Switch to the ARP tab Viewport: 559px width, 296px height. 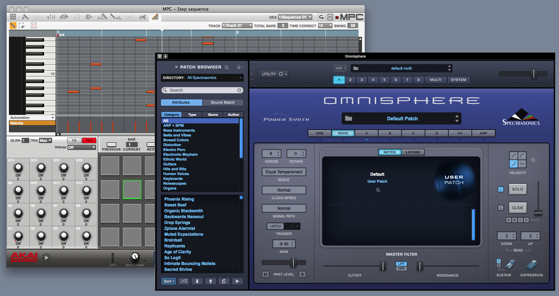484,133
